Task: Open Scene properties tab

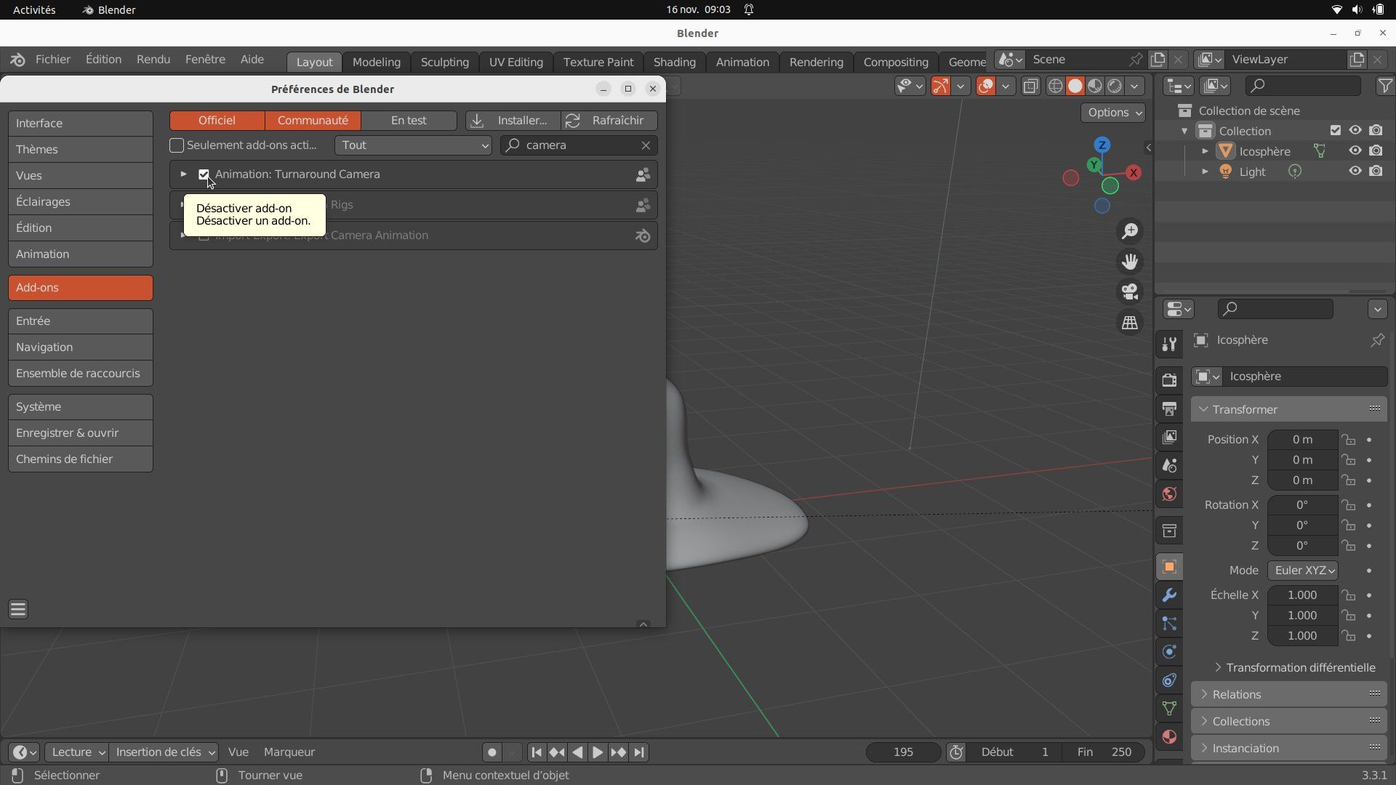Action: (1169, 465)
